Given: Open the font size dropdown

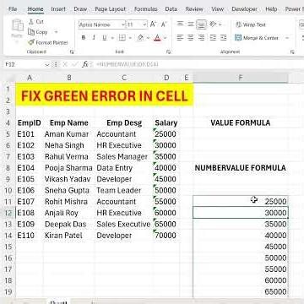Looking at the screenshot, I should click(144, 24).
